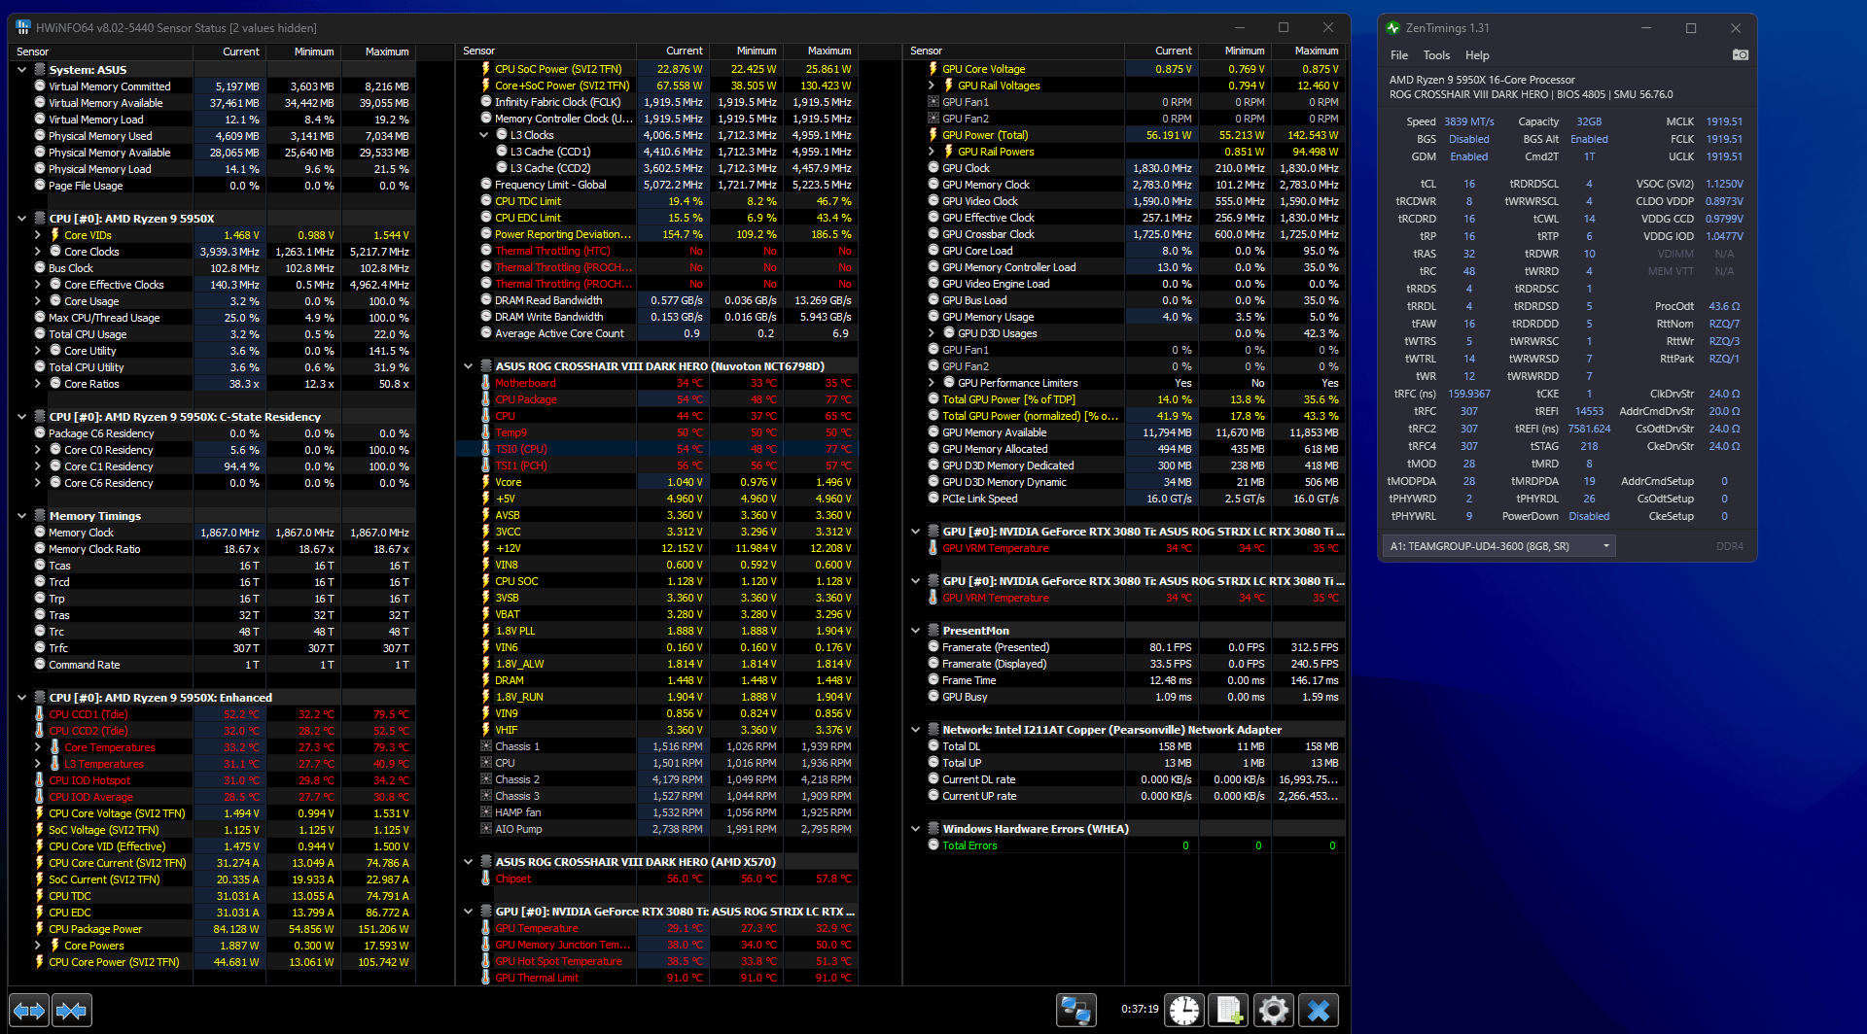1867x1034 pixels.
Task: Minimize the ZenTimings window
Action: coord(1646,28)
